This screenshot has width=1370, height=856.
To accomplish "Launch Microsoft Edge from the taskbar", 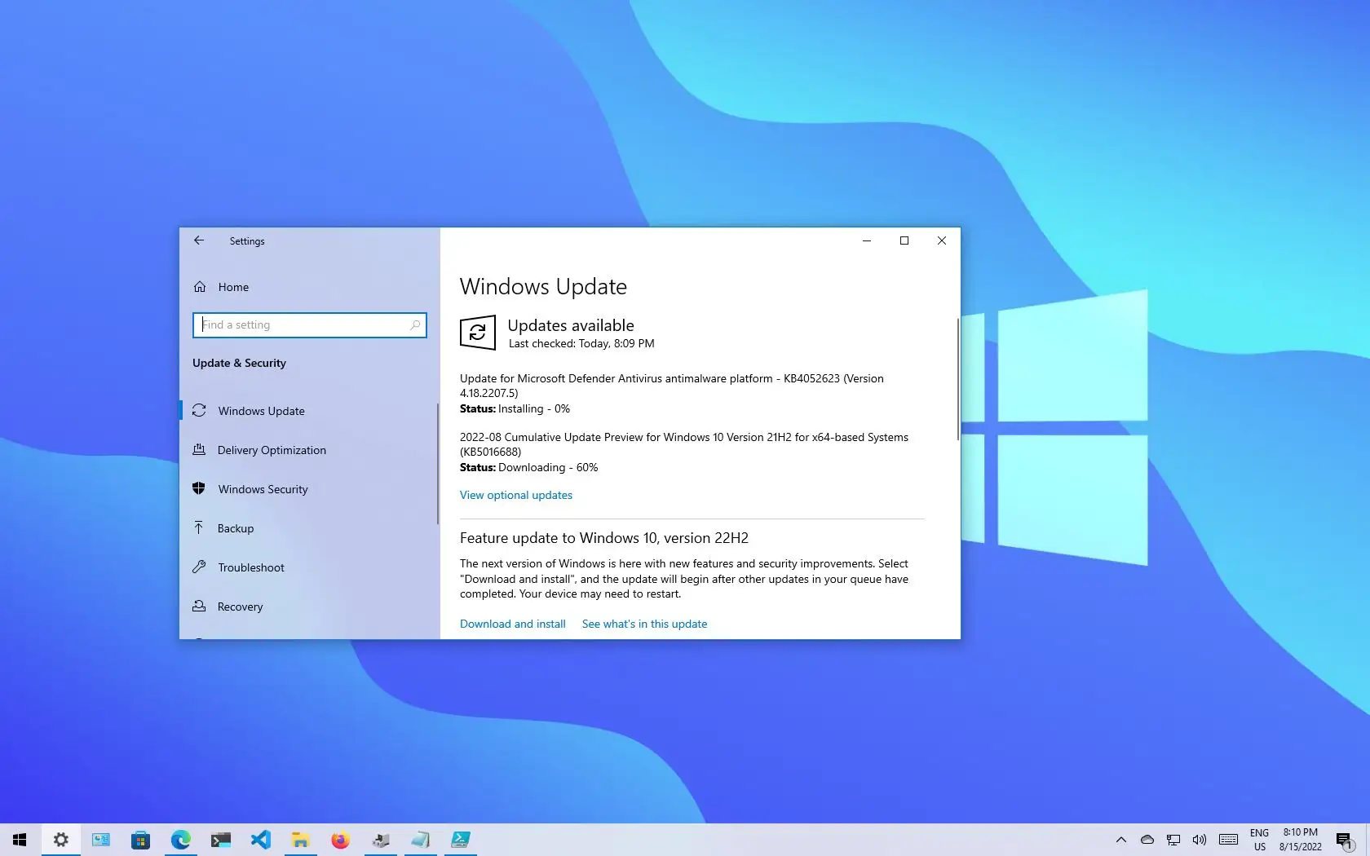I will [180, 840].
